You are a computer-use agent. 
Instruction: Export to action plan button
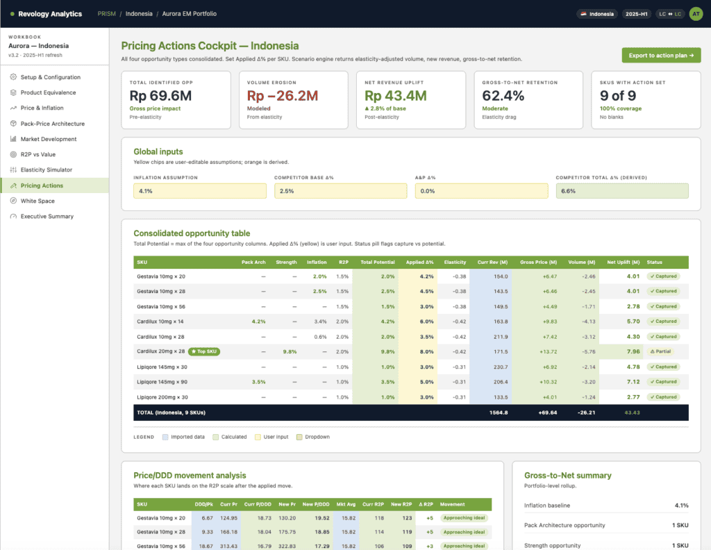coord(661,56)
